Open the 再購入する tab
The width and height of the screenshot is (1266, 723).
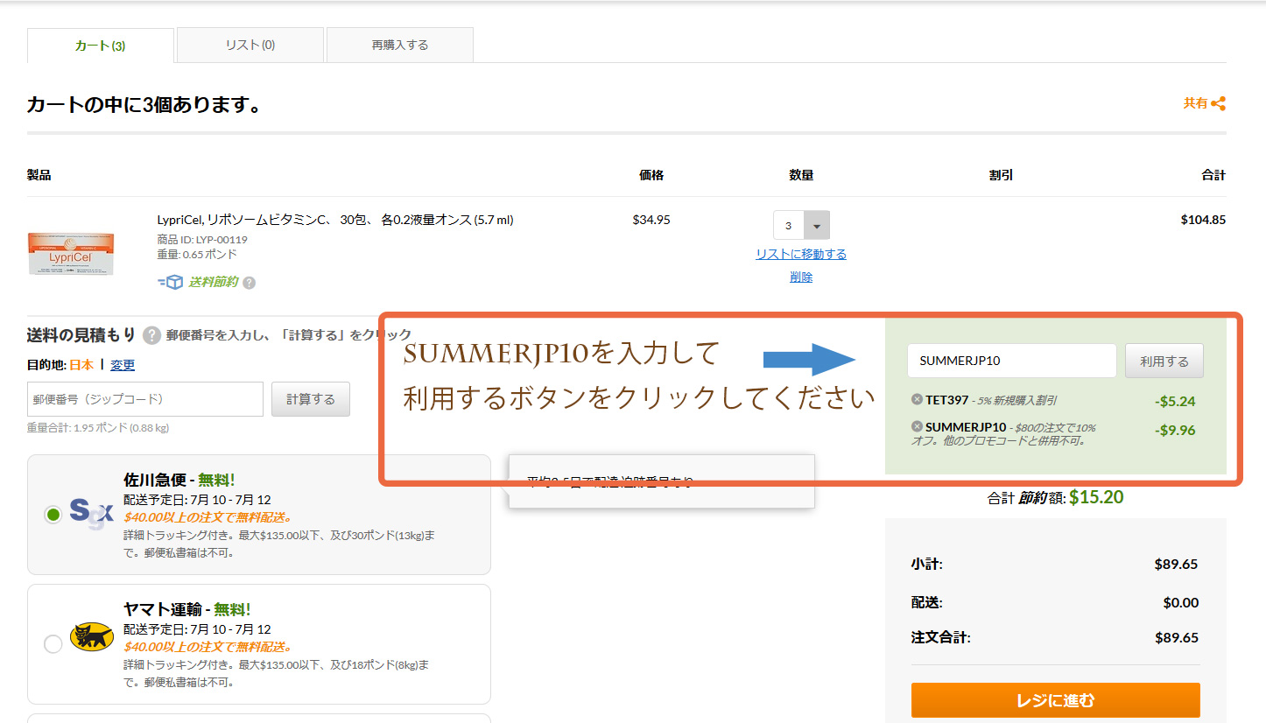[x=400, y=45]
